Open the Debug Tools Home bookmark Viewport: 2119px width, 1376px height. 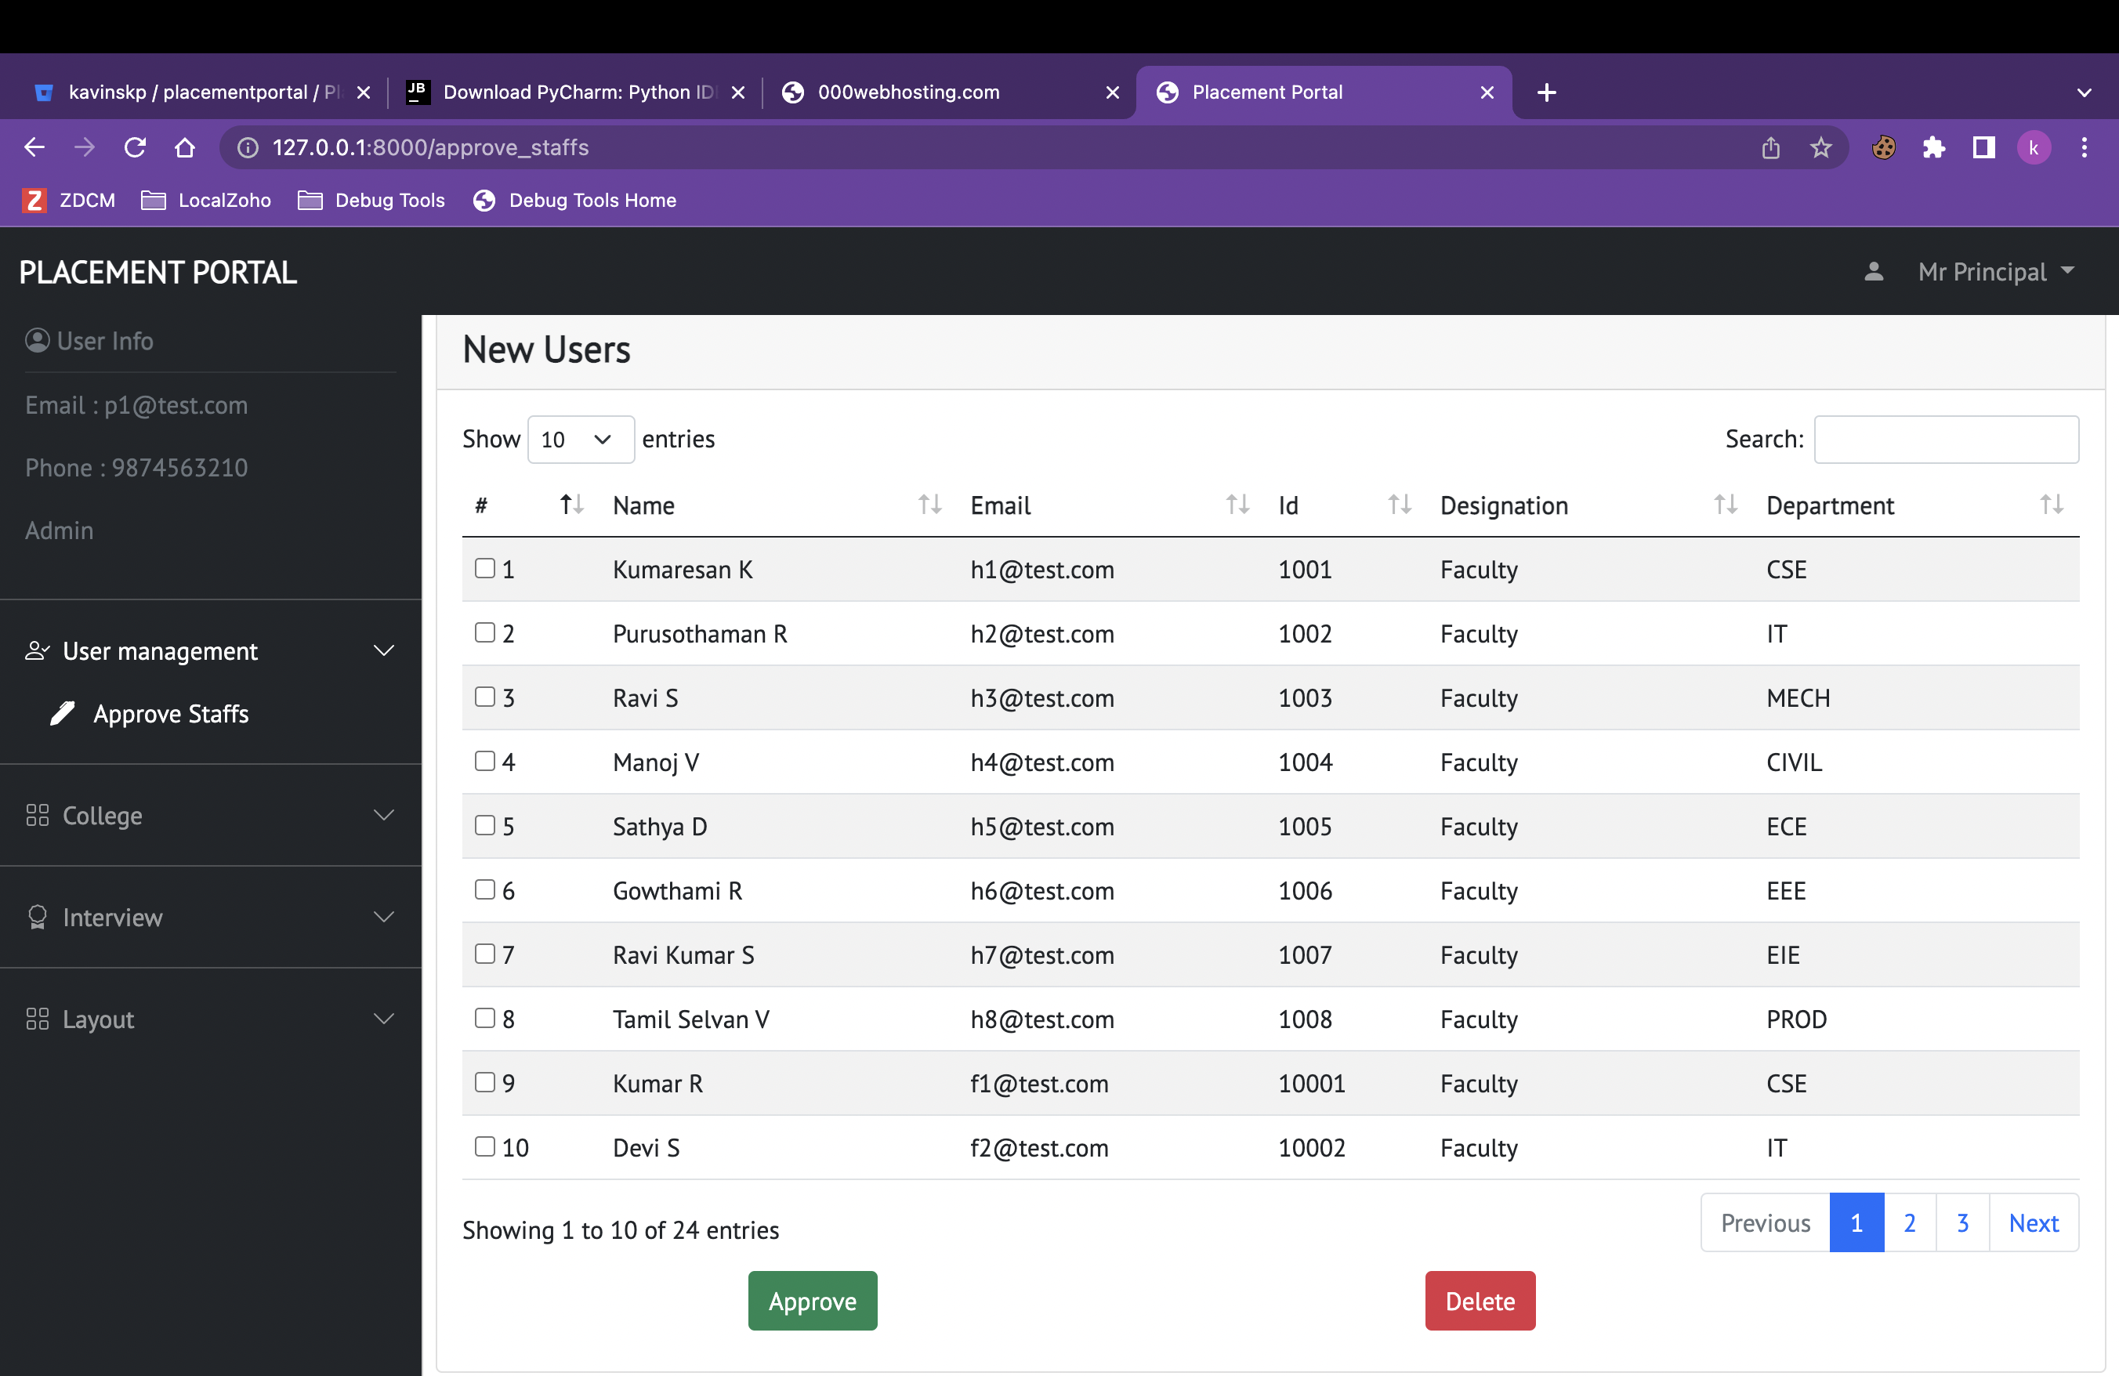pyautogui.click(x=575, y=201)
